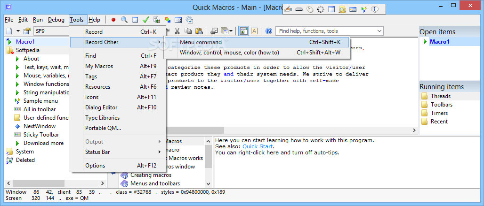
Task: Click the gear with checkbox options icon
Action: coord(189,20)
